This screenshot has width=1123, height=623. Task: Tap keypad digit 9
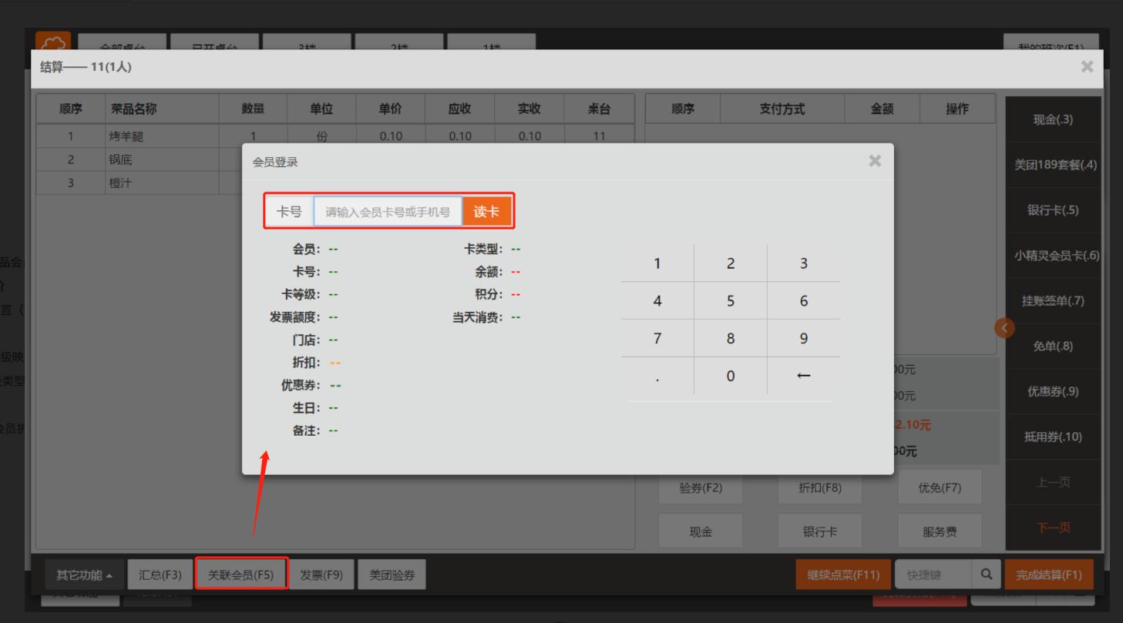[803, 338]
